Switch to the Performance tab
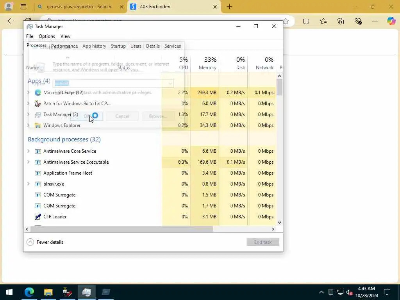 64,46
